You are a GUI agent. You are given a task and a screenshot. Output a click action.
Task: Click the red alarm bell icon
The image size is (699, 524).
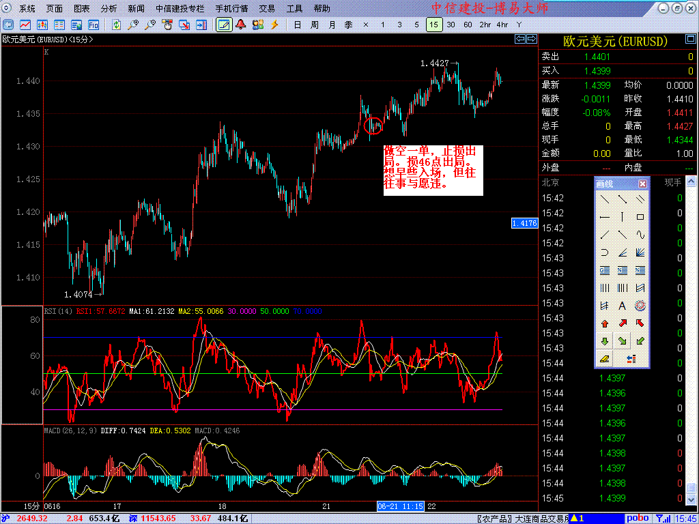click(241, 25)
